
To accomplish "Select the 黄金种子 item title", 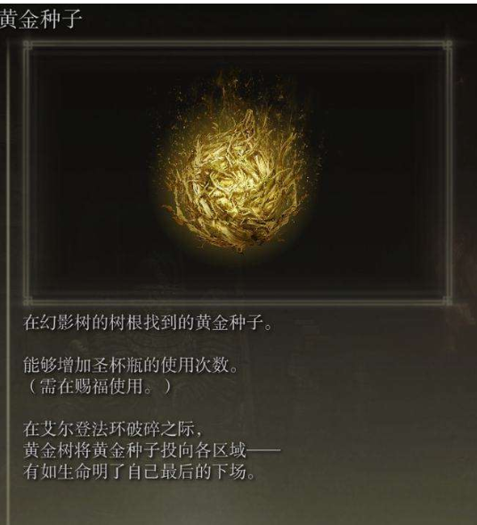I will [x=40, y=19].
